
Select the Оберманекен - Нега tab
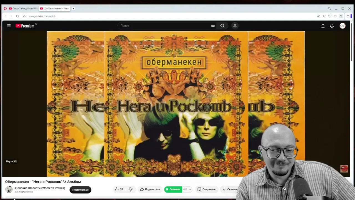[55, 9]
